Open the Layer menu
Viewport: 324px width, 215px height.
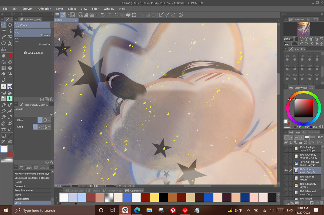pos(60,9)
